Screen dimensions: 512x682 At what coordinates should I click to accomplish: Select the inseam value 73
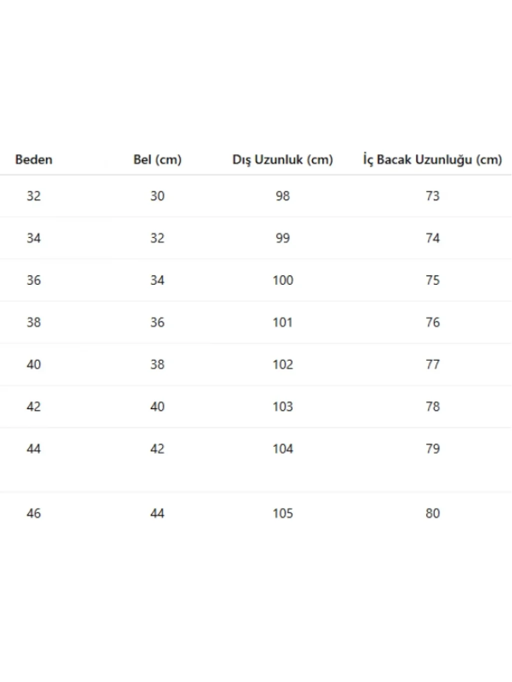(x=432, y=196)
